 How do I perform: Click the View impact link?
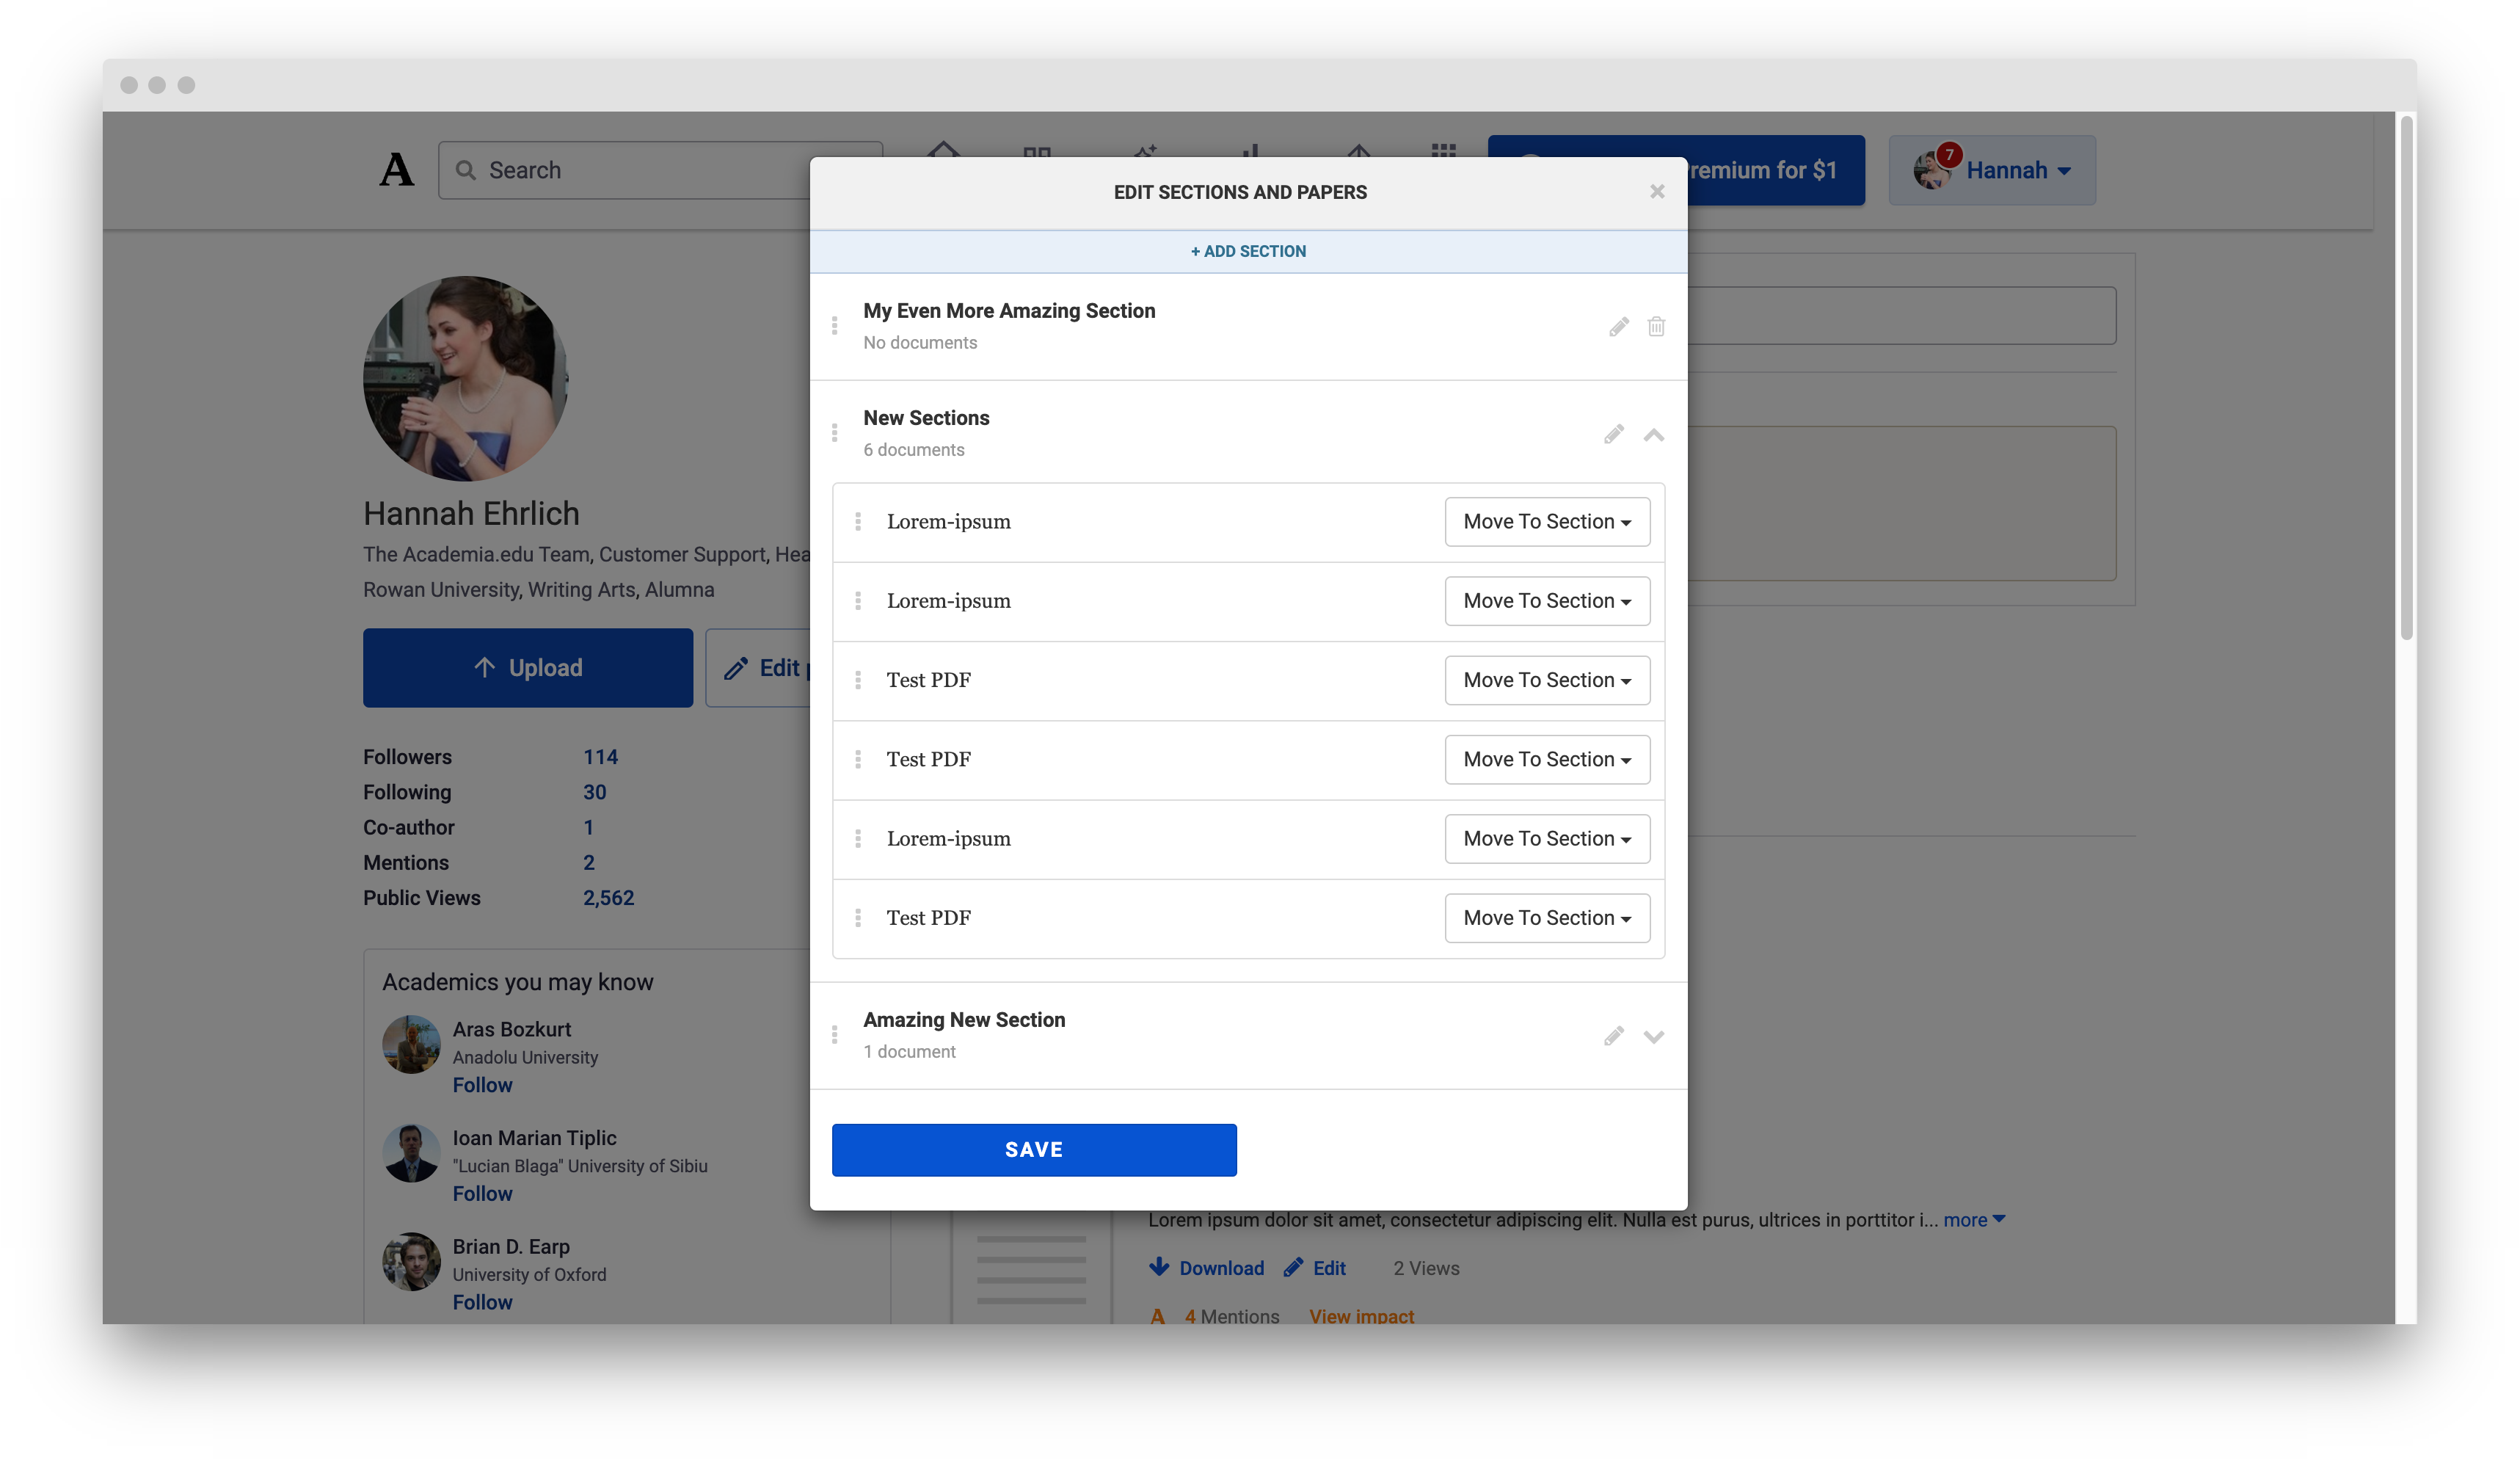pos(1361,1316)
